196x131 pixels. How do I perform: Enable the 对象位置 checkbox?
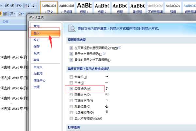click(71, 106)
